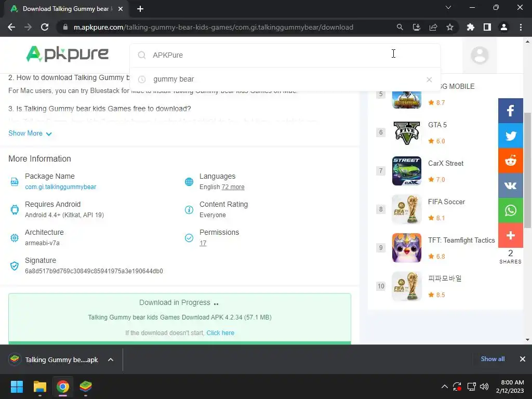Click the Architecture chip icon
The width and height of the screenshot is (532, 399).
[x=14, y=238]
